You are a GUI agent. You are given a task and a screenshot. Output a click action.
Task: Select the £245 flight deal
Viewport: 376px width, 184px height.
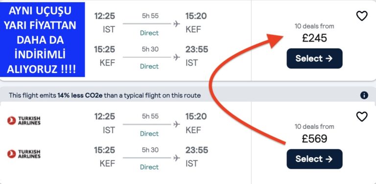tap(314, 58)
